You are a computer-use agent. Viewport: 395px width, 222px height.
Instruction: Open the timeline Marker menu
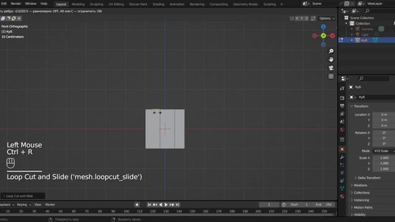pos(50,205)
